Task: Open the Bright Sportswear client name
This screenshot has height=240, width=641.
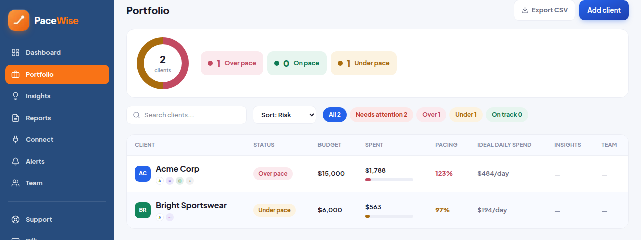Action: (191, 205)
